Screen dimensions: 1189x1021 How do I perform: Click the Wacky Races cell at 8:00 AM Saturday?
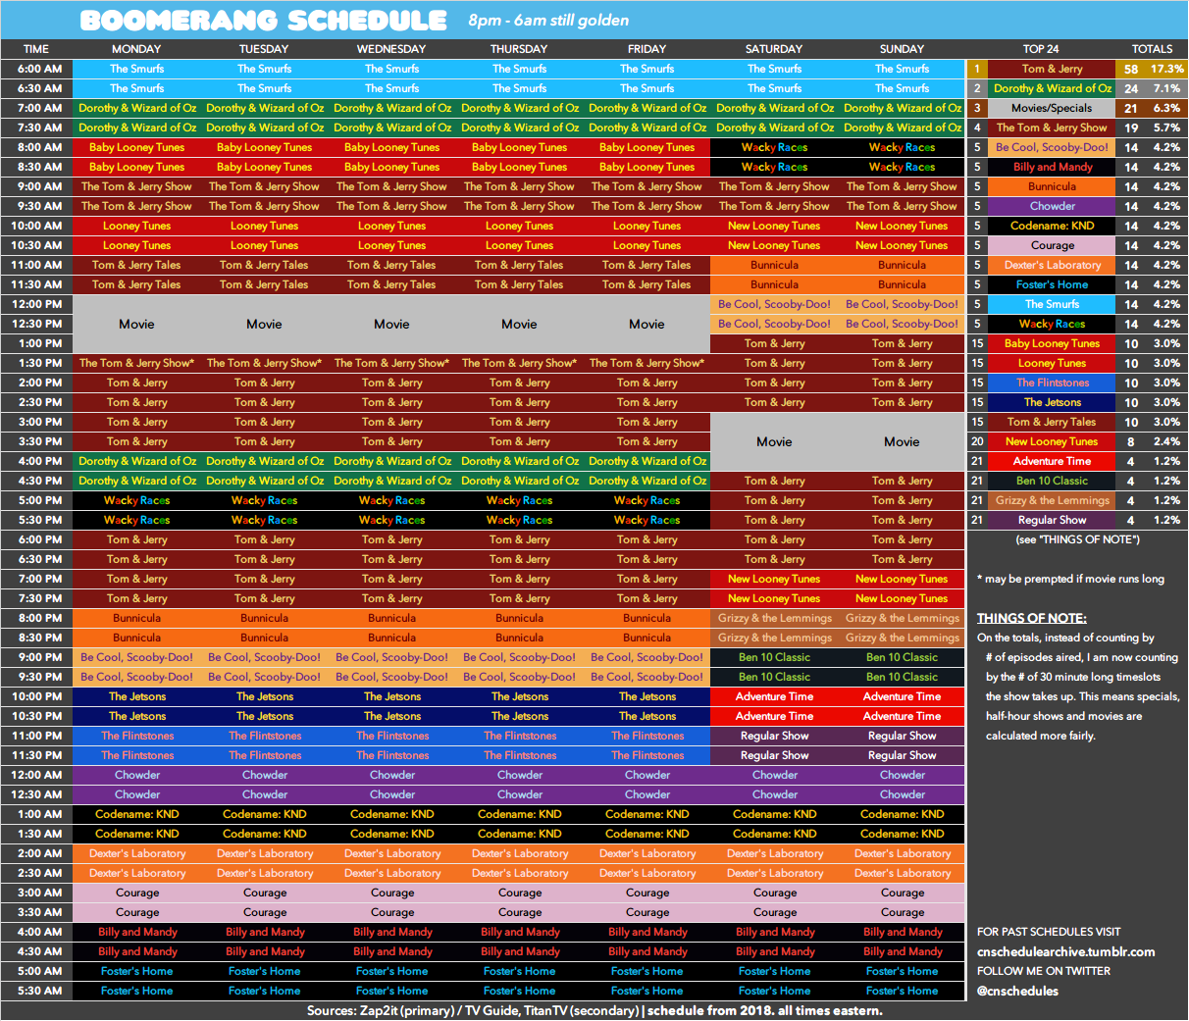point(774,147)
